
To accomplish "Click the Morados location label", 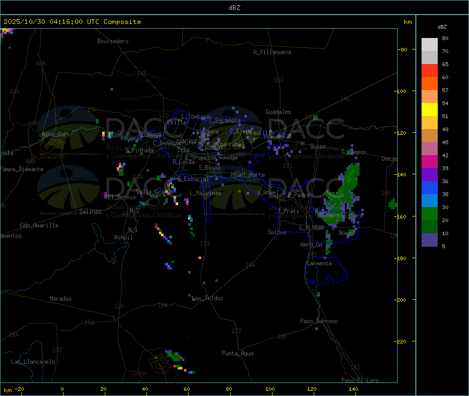I will click(x=60, y=299).
